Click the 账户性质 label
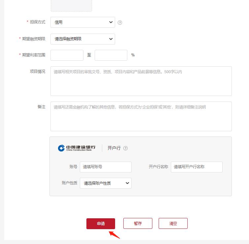This screenshot has width=249, height=244. (x=69, y=183)
